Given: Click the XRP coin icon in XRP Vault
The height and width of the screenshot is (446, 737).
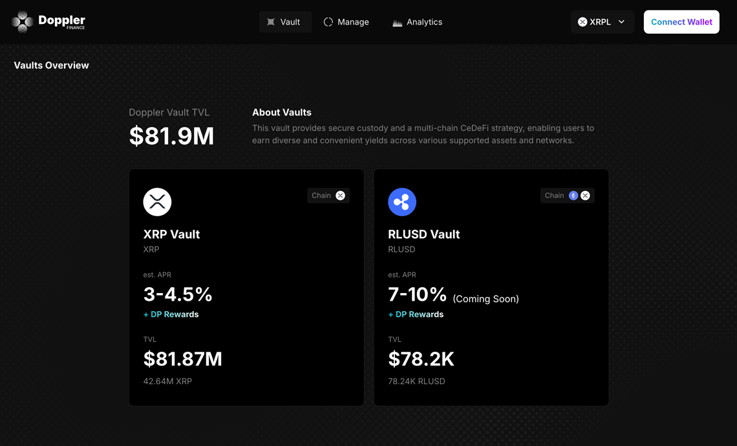Looking at the screenshot, I should coord(157,202).
